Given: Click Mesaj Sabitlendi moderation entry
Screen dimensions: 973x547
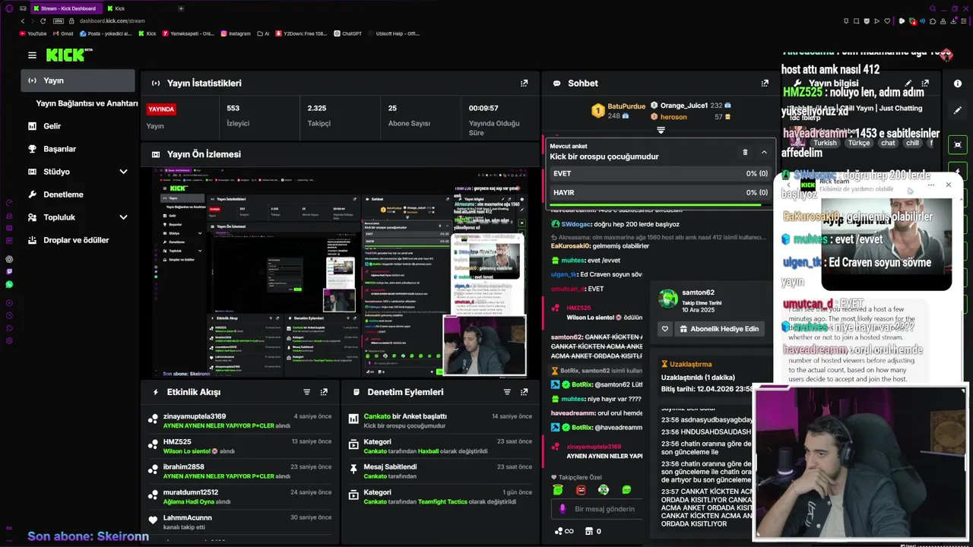Looking at the screenshot, I should [x=439, y=471].
